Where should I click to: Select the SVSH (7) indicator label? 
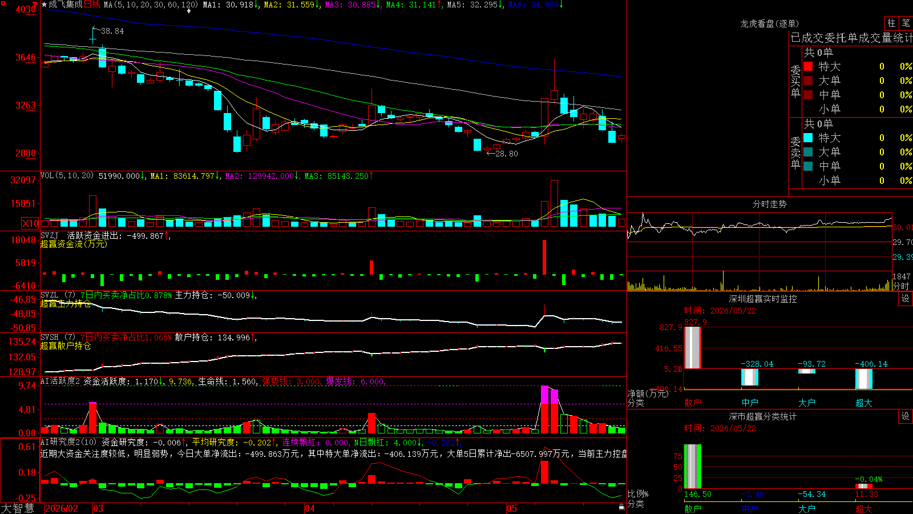[x=58, y=338]
